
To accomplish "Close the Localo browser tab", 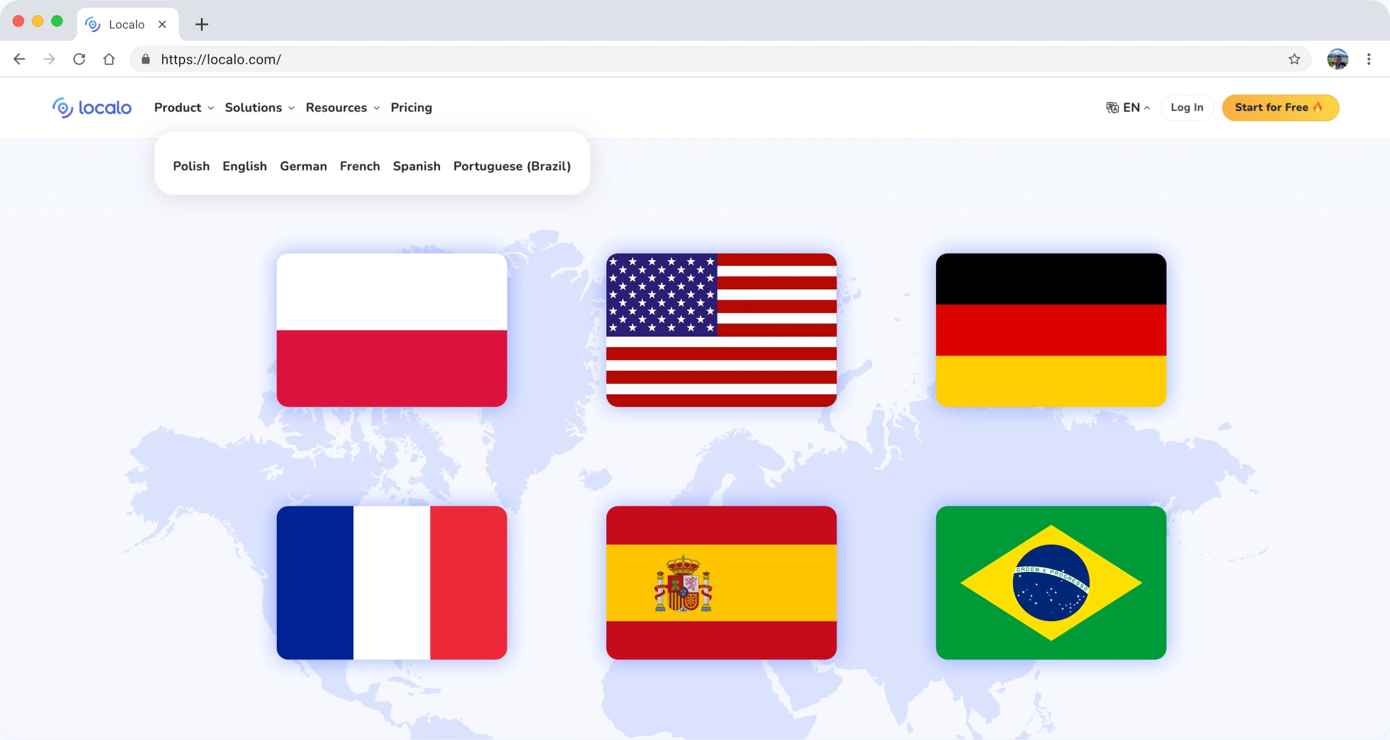I will pyautogui.click(x=162, y=24).
